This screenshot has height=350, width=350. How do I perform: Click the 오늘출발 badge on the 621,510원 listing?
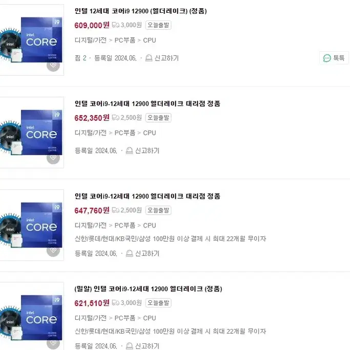click(x=158, y=303)
